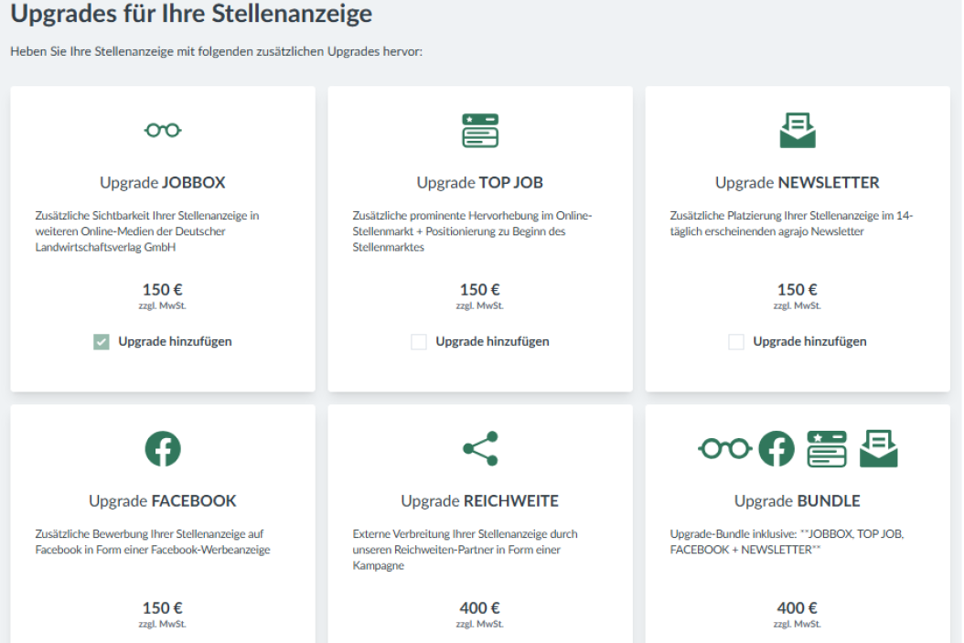Screen dimensions: 964x643
Task: Click the 150 € price on FACEBOOK card
Action: [163, 608]
